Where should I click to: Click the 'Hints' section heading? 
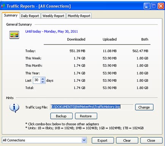10,98
